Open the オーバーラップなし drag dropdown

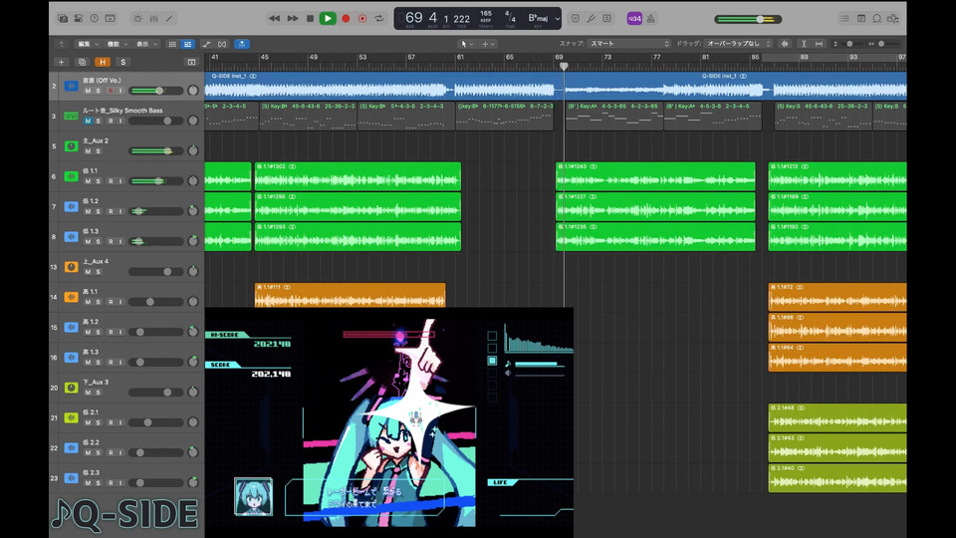(738, 43)
